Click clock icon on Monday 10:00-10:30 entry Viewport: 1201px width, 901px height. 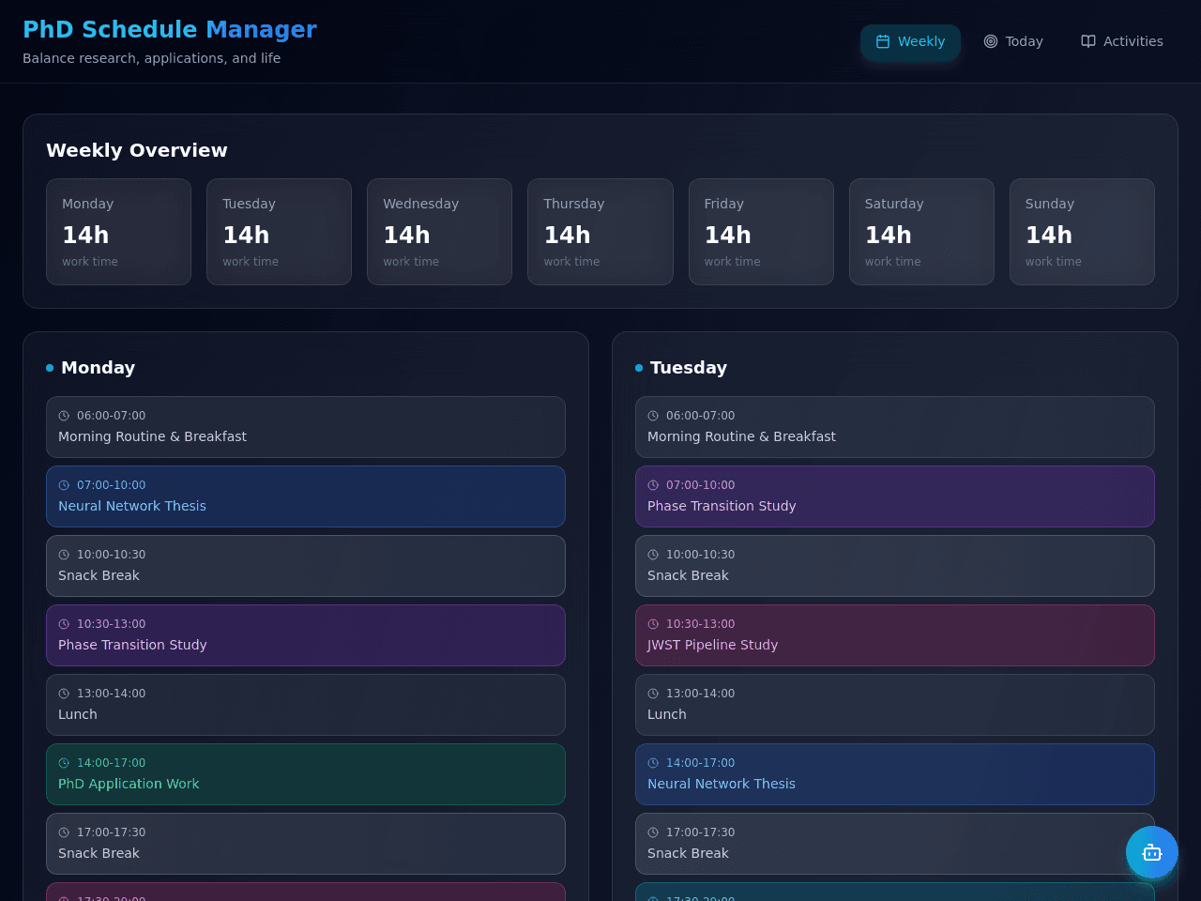click(x=64, y=555)
